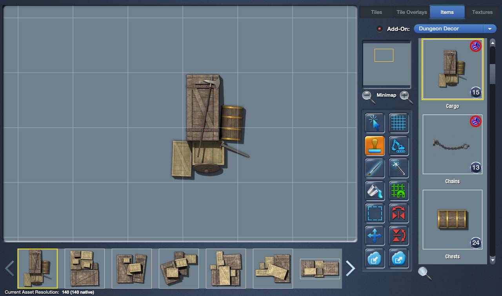
Task: Select the blue move arrows tool
Action: click(375, 236)
